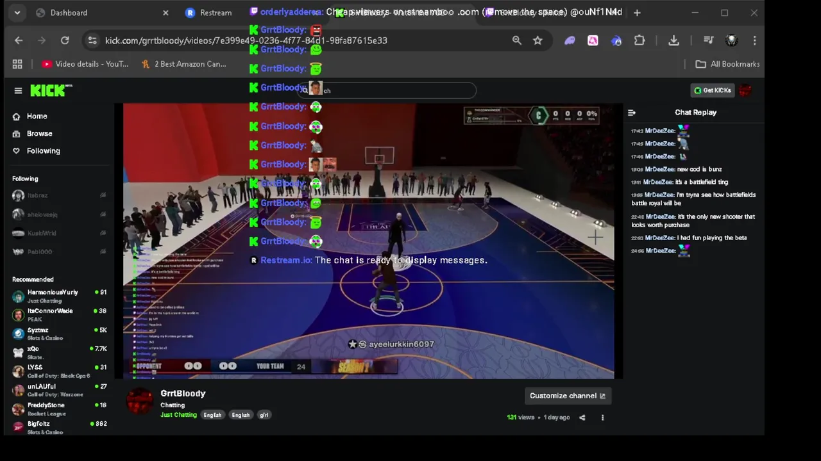Viewport: 821px width, 461px height.
Task: Open the user avatar menu on Kick
Action: [745, 90]
